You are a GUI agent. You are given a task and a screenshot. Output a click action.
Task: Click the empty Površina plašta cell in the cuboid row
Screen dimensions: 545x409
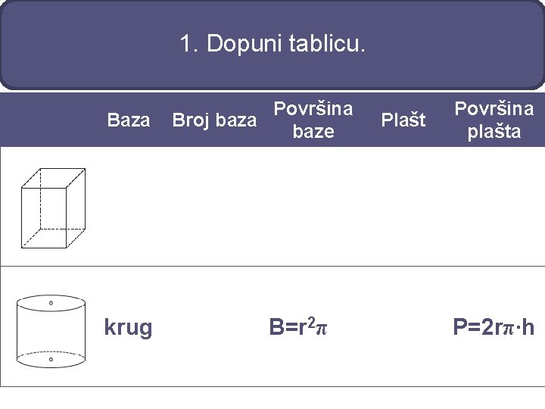[x=494, y=206]
